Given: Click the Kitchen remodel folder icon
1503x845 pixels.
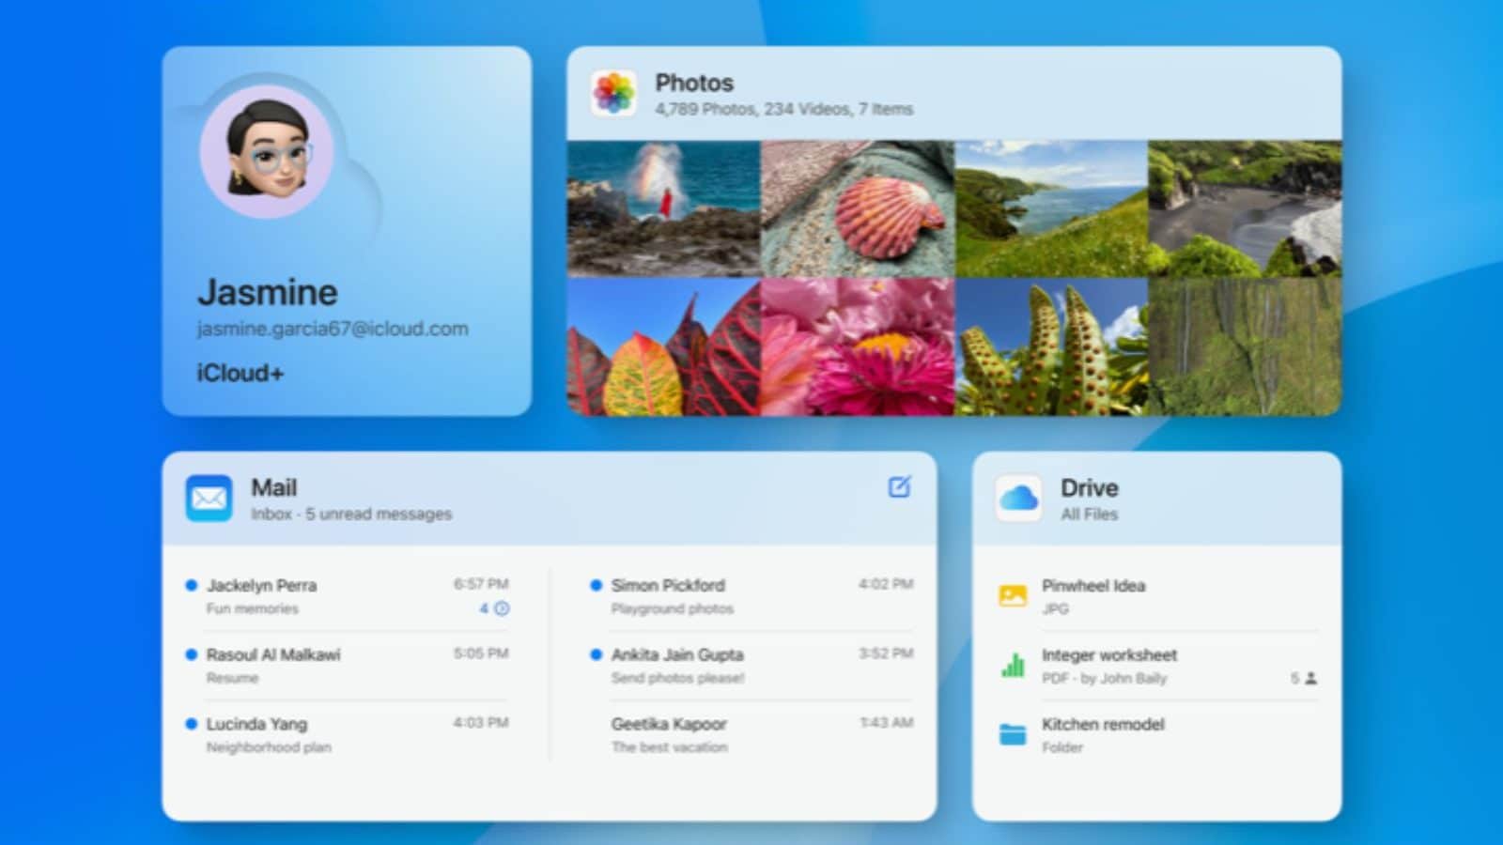Looking at the screenshot, I should 1013,734.
